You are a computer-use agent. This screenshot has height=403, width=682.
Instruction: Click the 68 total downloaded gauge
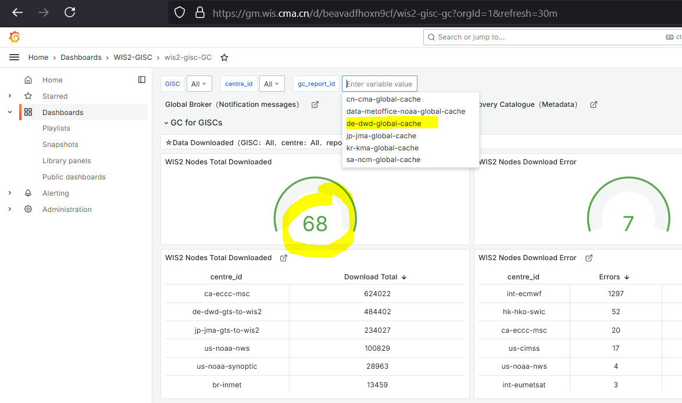pyautogui.click(x=315, y=224)
